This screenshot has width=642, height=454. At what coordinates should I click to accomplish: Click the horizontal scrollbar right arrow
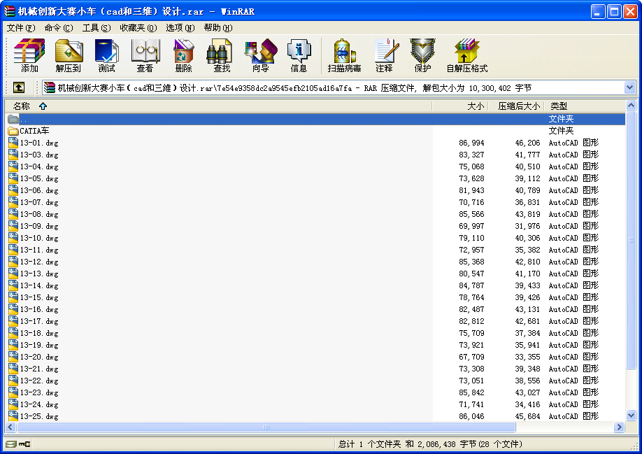620,427
